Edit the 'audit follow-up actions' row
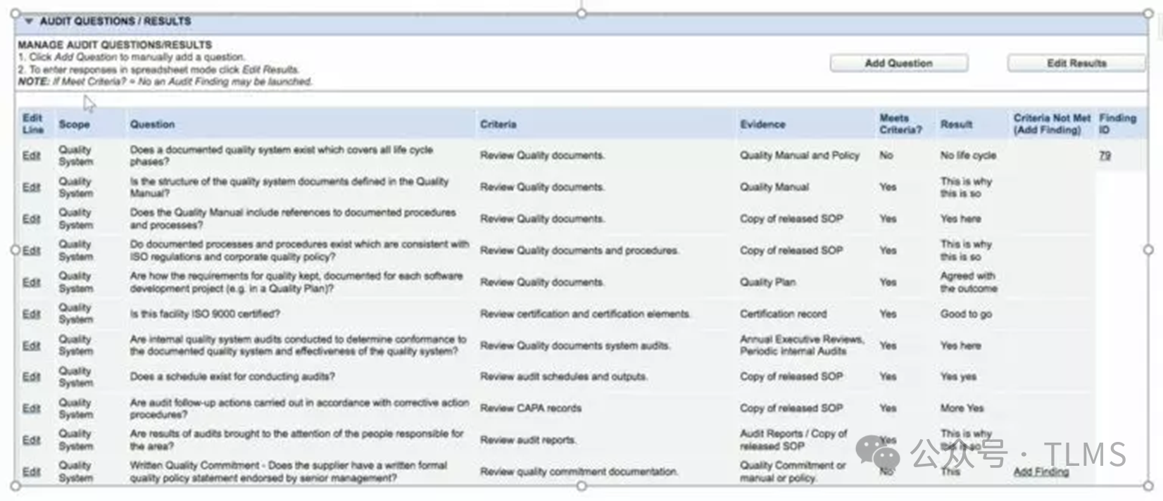Image resolution: width=1163 pixels, height=501 pixels. (31, 408)
